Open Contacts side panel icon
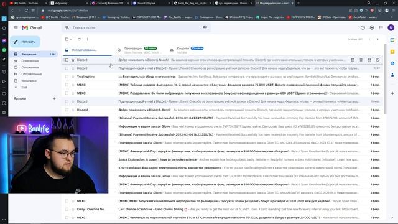The height and width of the screenshot is (224, 398). pyautogui.click(x=392, y=75)
